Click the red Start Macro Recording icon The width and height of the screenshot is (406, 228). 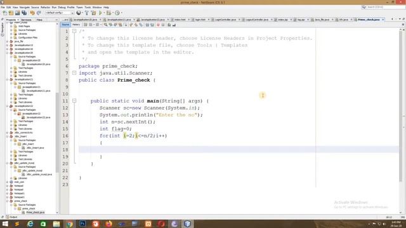(x=158, y=25)
